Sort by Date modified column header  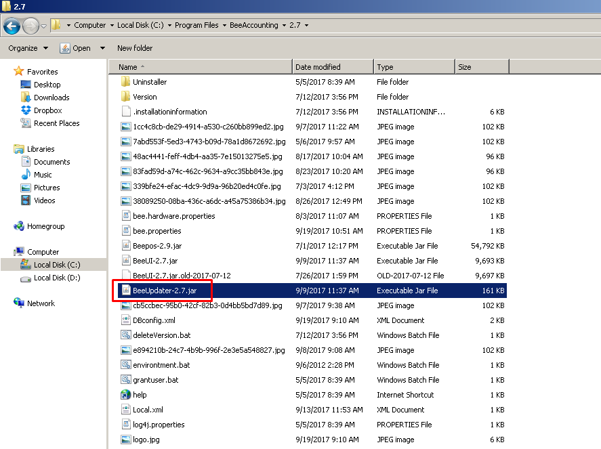(x=333, y=66)
